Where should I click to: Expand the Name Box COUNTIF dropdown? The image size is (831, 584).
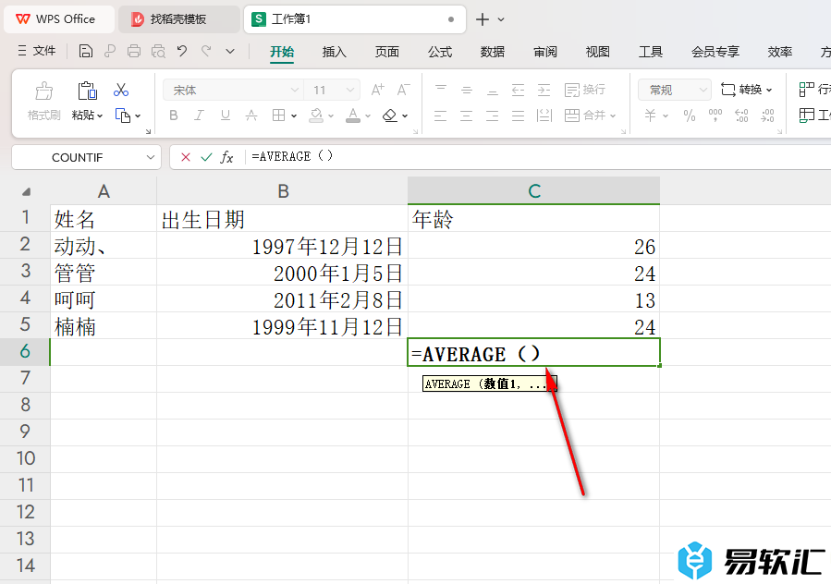pyautogui.click(x=151, y=157)
